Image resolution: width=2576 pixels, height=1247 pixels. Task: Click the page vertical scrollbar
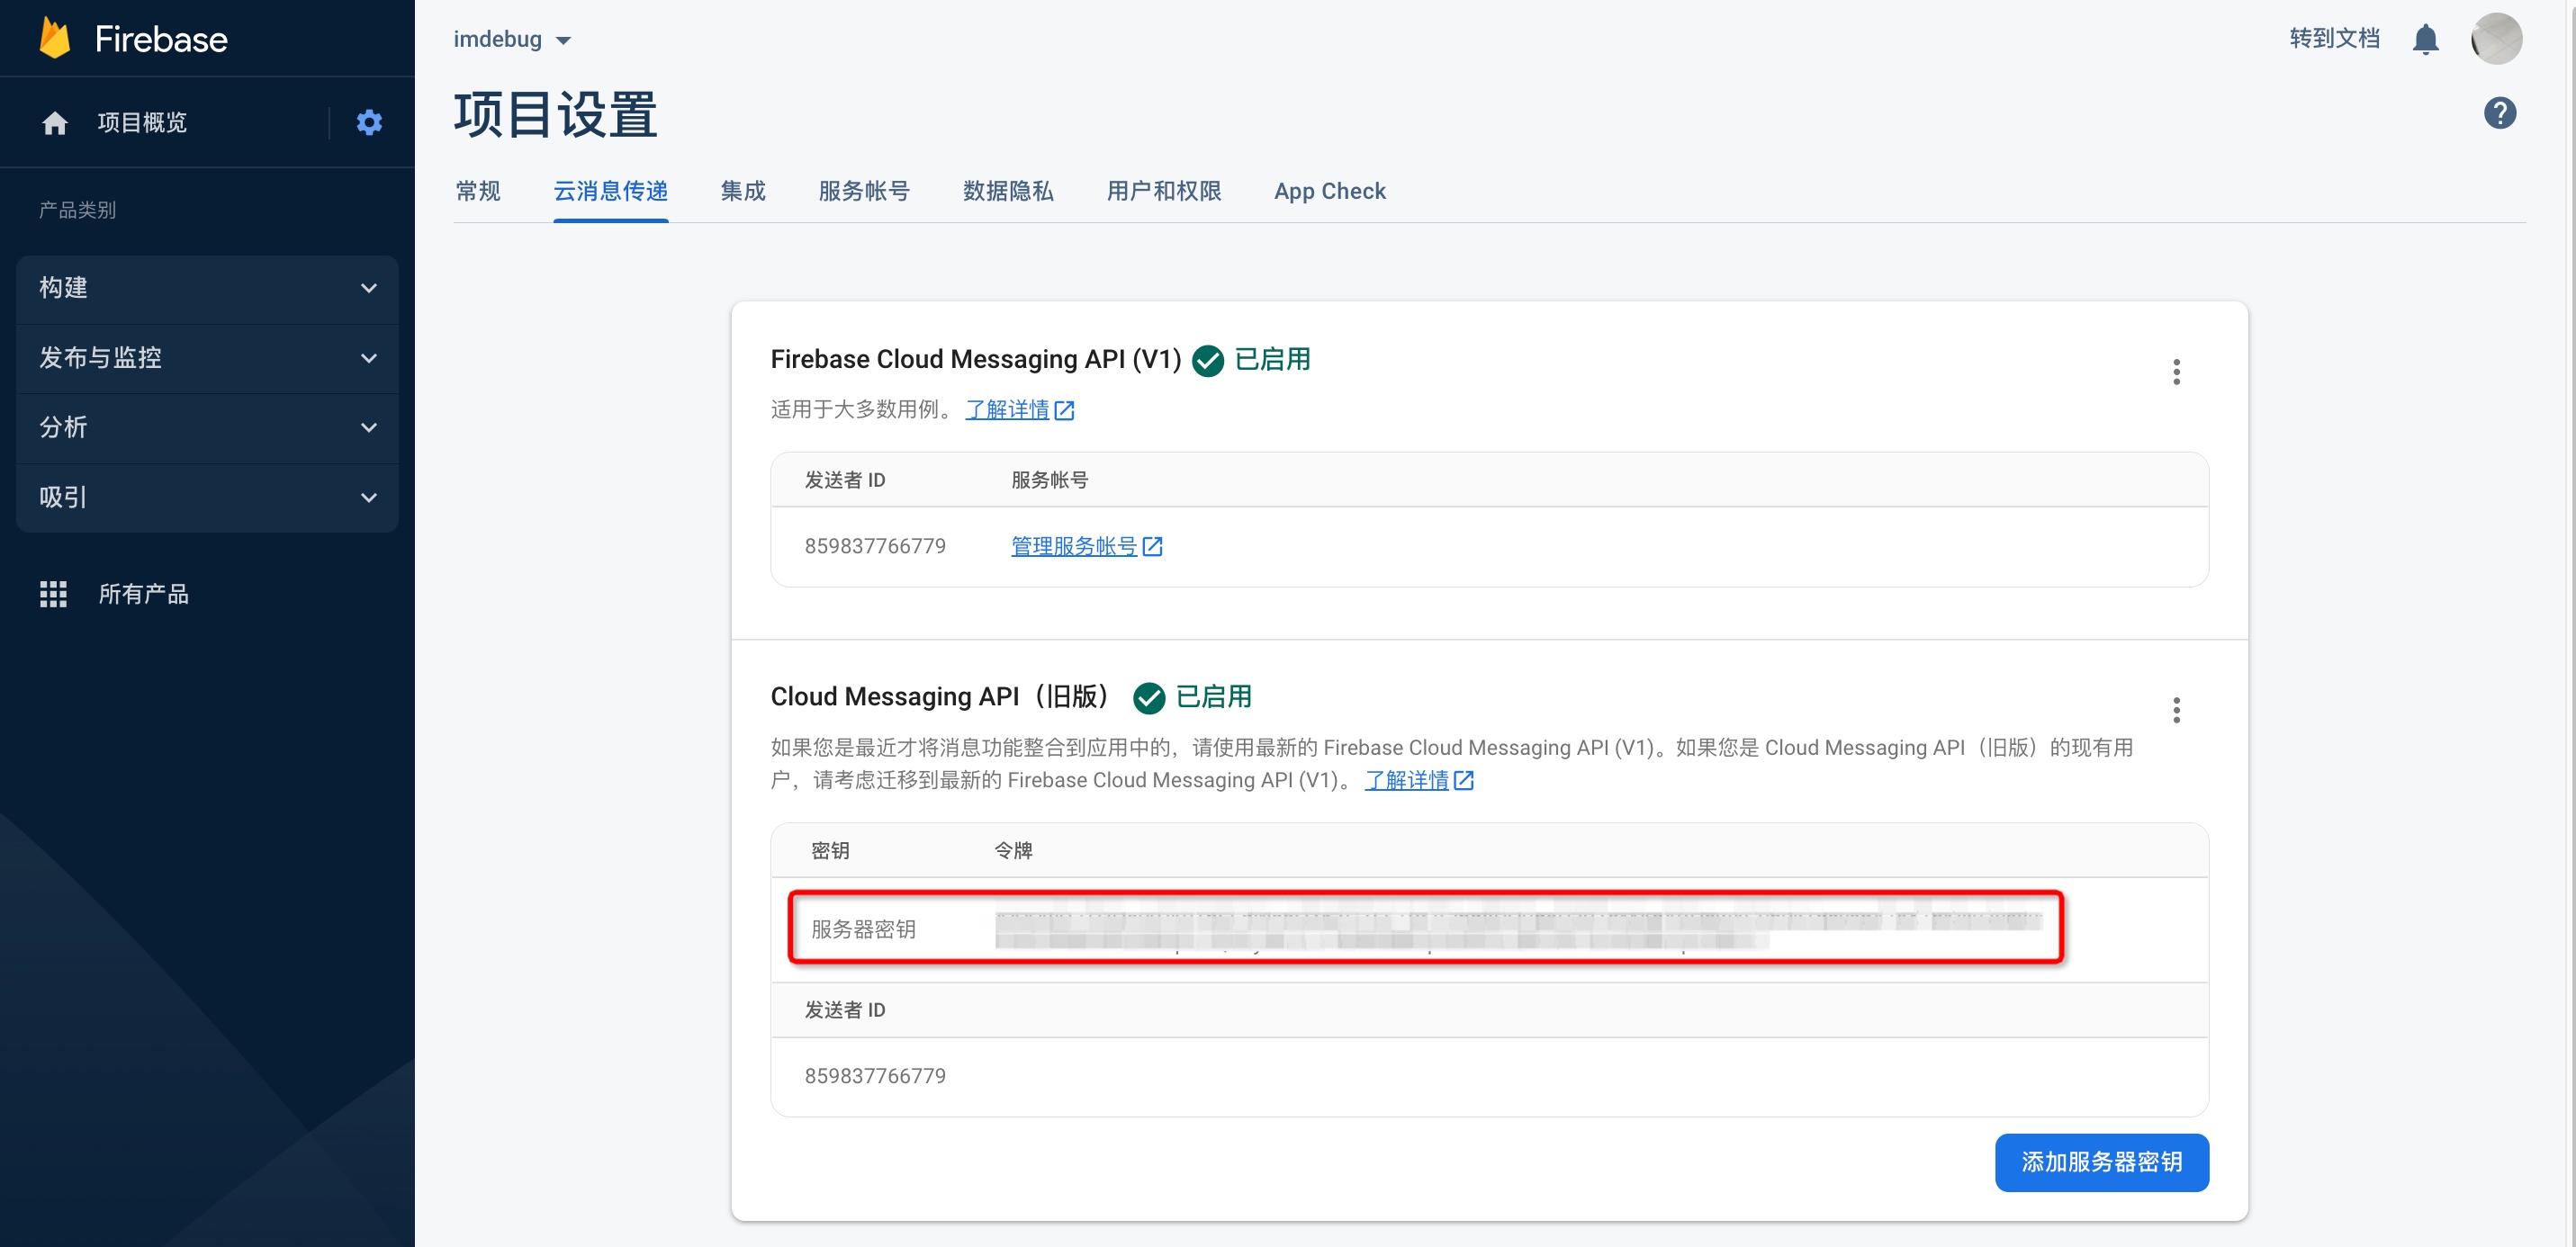coord(2570,623)
